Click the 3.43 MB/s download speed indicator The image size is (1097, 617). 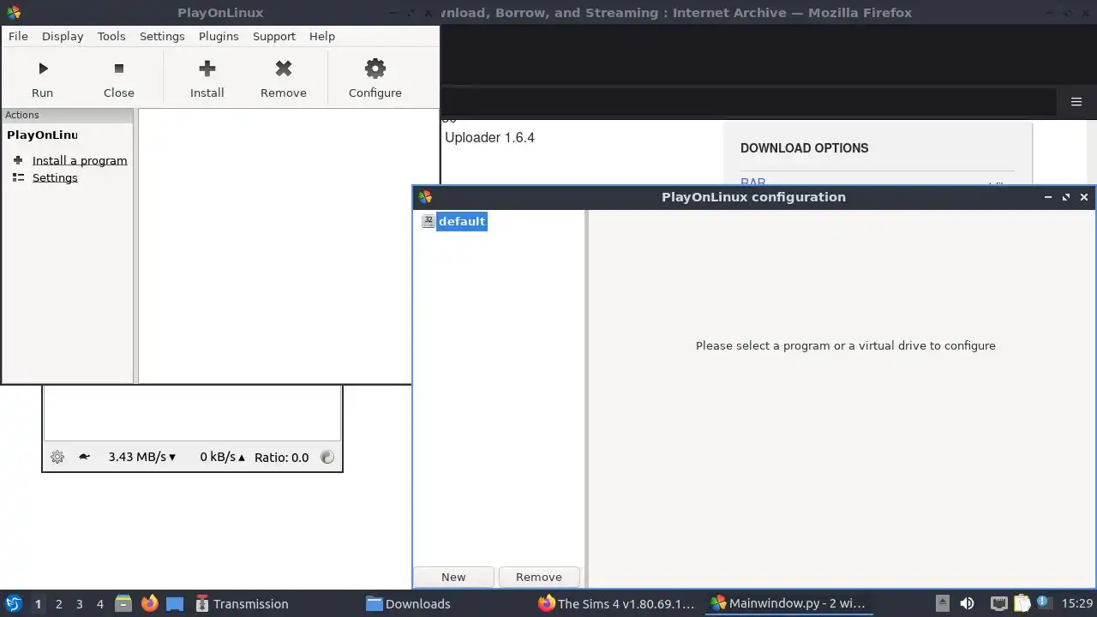pyautogui.click(x=141, y=457)
